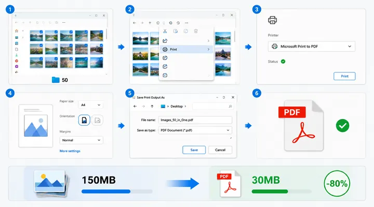Expand the chevron on the row above Print

click(208, 41)
